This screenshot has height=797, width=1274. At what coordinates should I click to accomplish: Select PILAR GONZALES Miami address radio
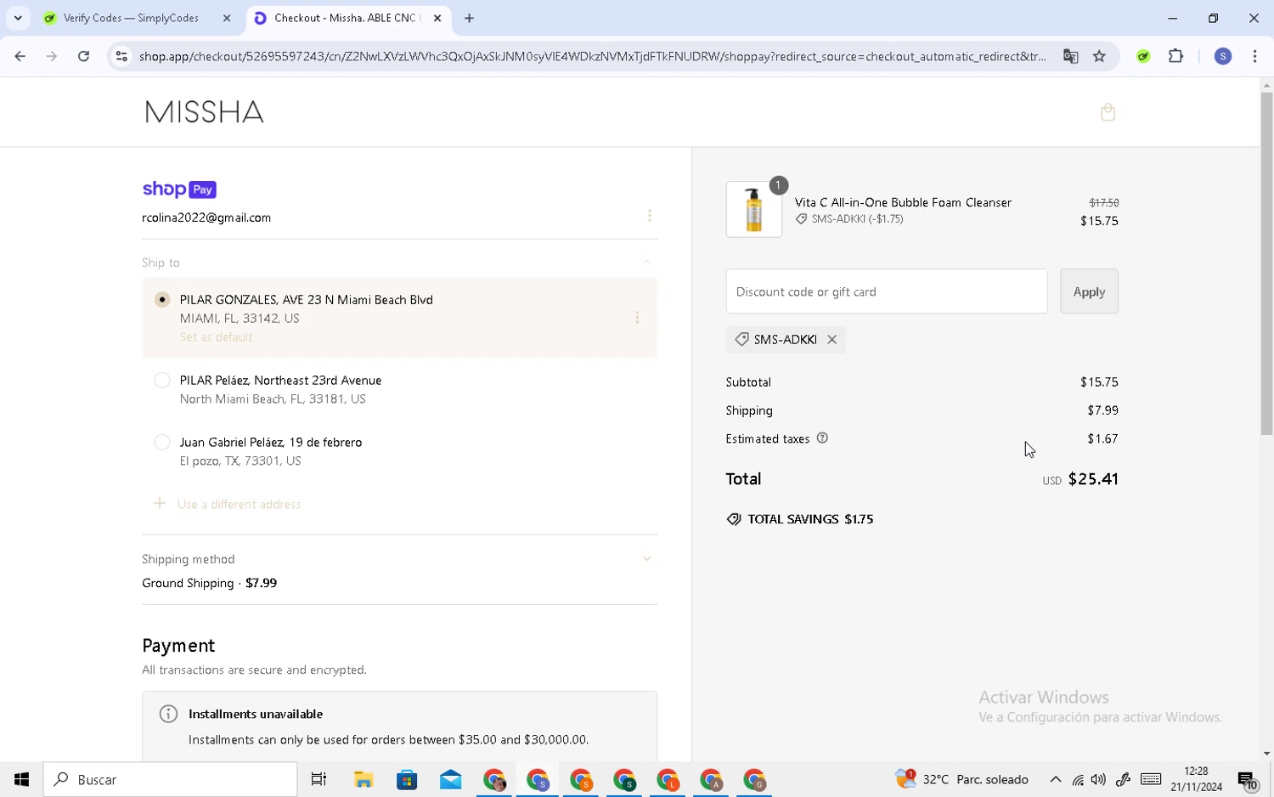[x=162, y=300]
